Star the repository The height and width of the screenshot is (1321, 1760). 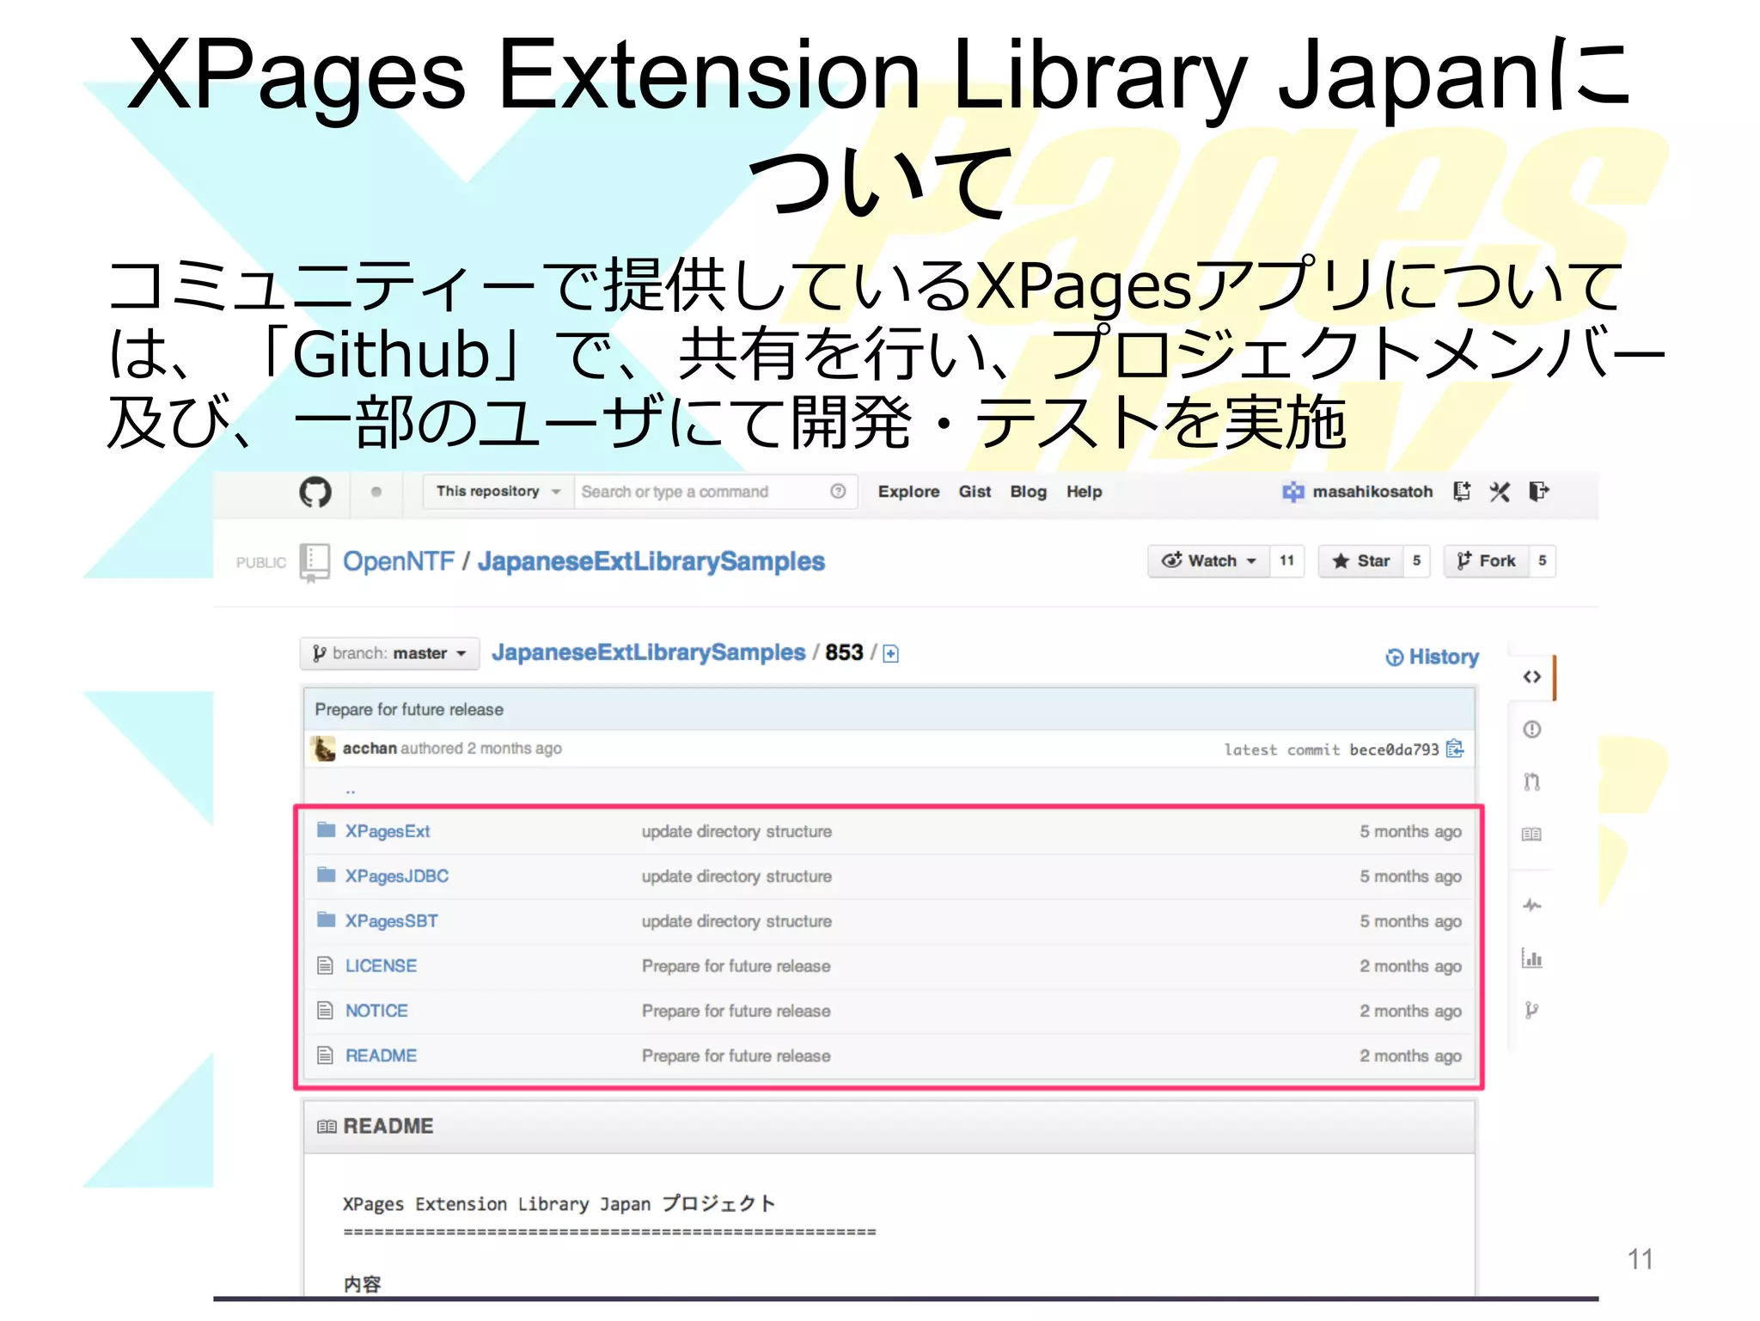(1361, 561)
